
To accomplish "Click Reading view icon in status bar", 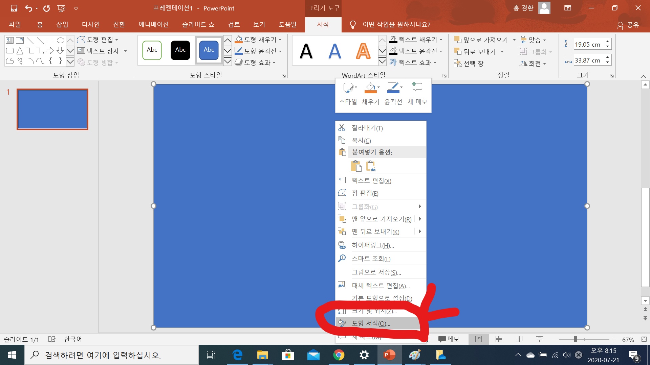I will [x=519, y=339].
